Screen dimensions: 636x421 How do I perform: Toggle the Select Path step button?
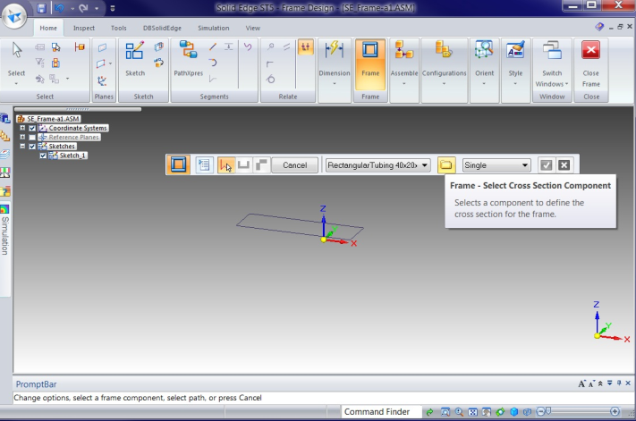225,165
